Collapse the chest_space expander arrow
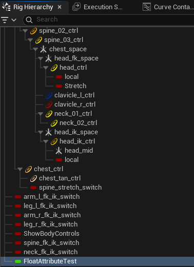Screen dimensions: 194x267 [35, 49]
